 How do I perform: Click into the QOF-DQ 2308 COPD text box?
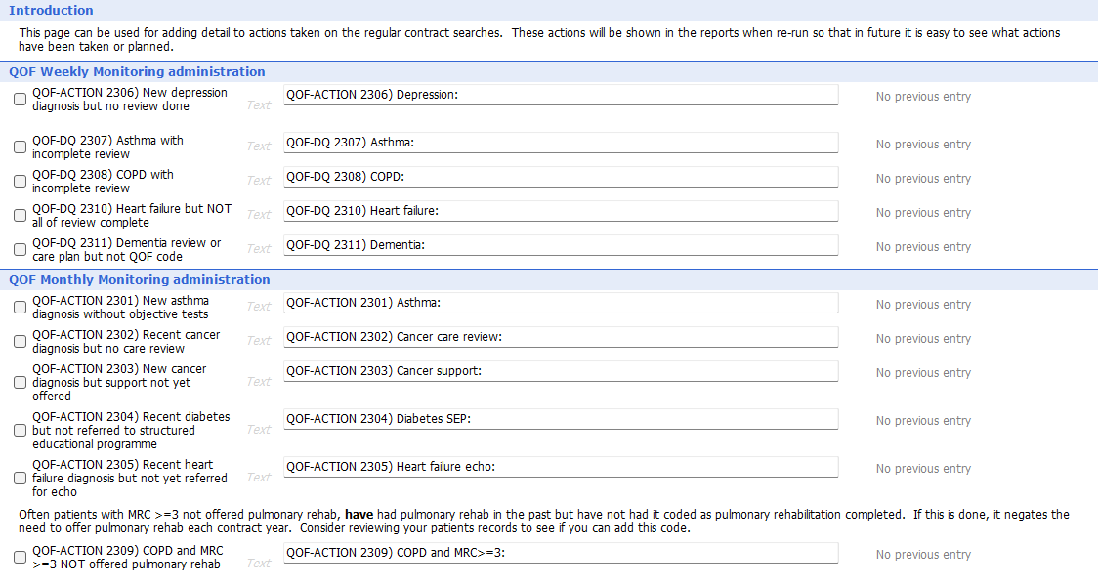(x=561, y=177)
